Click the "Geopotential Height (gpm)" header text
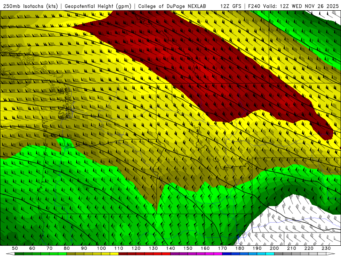The height and width of the screenshot is (256, 341). click(x=98, y=6)
